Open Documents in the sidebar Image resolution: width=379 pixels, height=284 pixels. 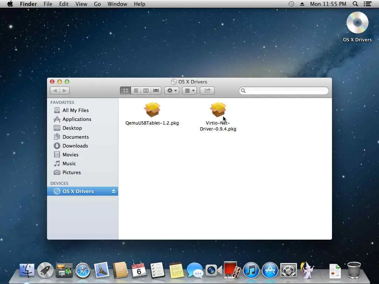pos(83,137)
